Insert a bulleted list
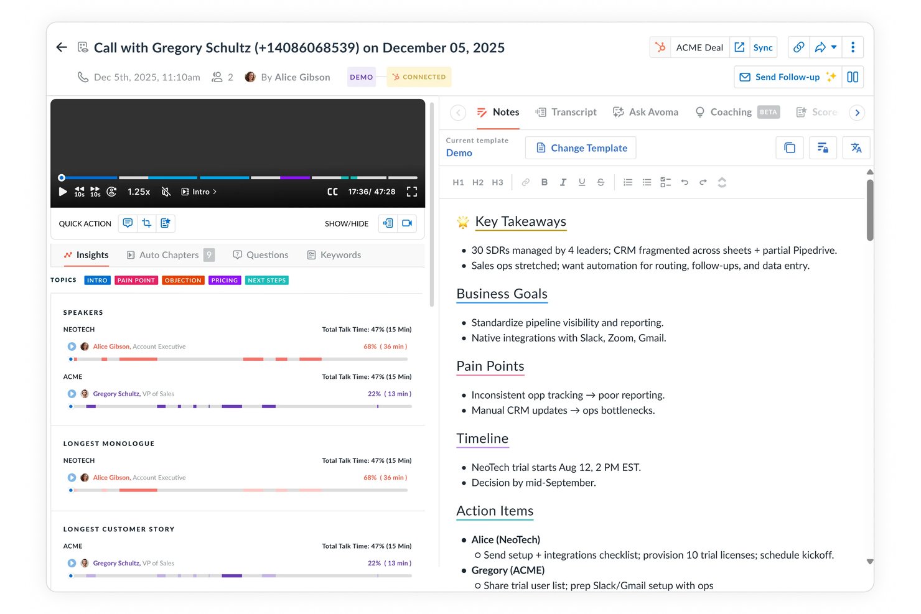This screenshot has width=921, height=614. tap(647, 182)
